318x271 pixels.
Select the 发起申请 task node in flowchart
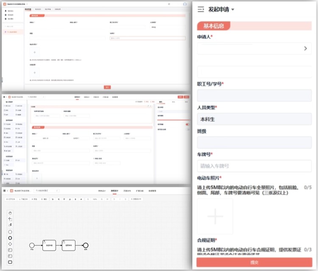click(49, 245)
